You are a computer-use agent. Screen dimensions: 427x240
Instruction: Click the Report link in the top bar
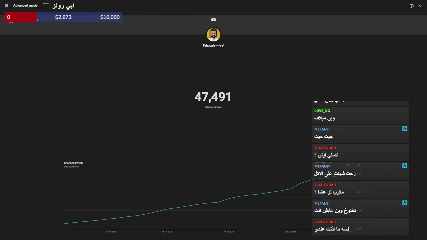point(46,3)
